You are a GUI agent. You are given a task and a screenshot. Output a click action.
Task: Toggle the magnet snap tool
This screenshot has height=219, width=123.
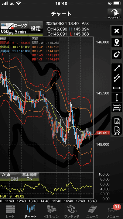[x=117, y=54]
